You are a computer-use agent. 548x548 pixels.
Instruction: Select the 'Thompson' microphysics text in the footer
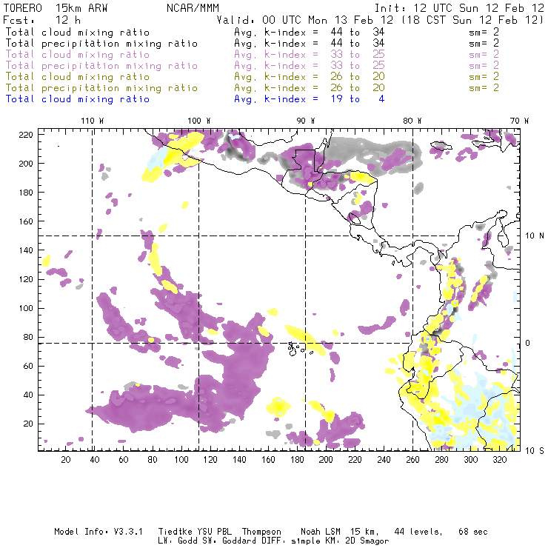261,532
